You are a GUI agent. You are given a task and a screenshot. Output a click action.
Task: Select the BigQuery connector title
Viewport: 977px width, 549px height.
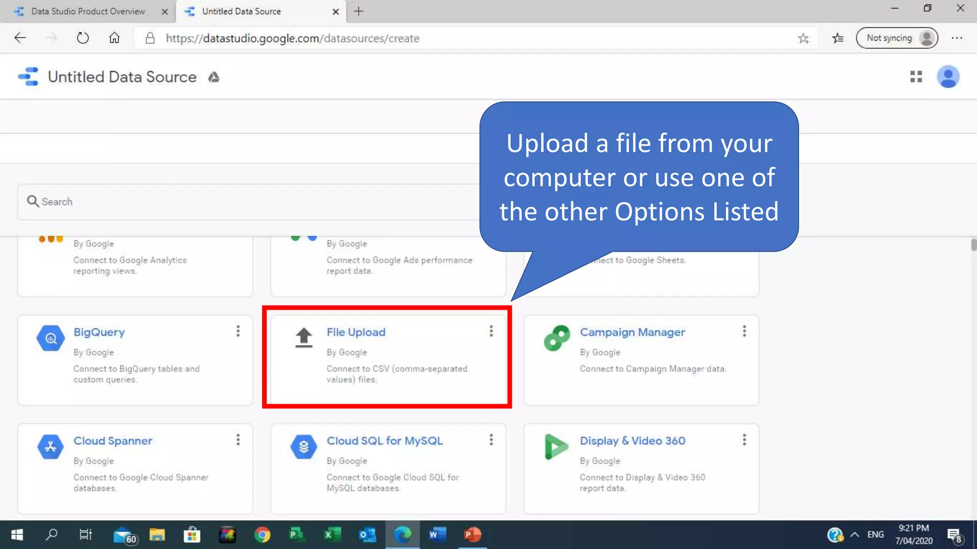pos(99,332)
